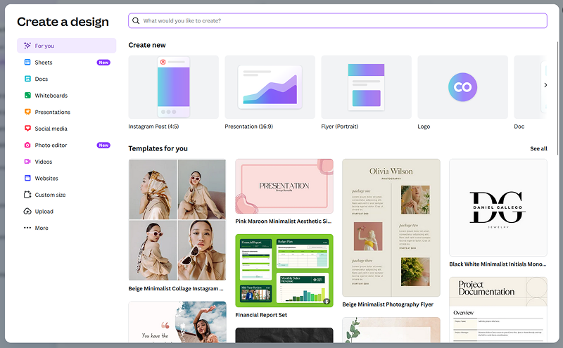This screenshot has width=563, height=348.
Task: Open the Financial Report Set template
Action: [284, 271]
